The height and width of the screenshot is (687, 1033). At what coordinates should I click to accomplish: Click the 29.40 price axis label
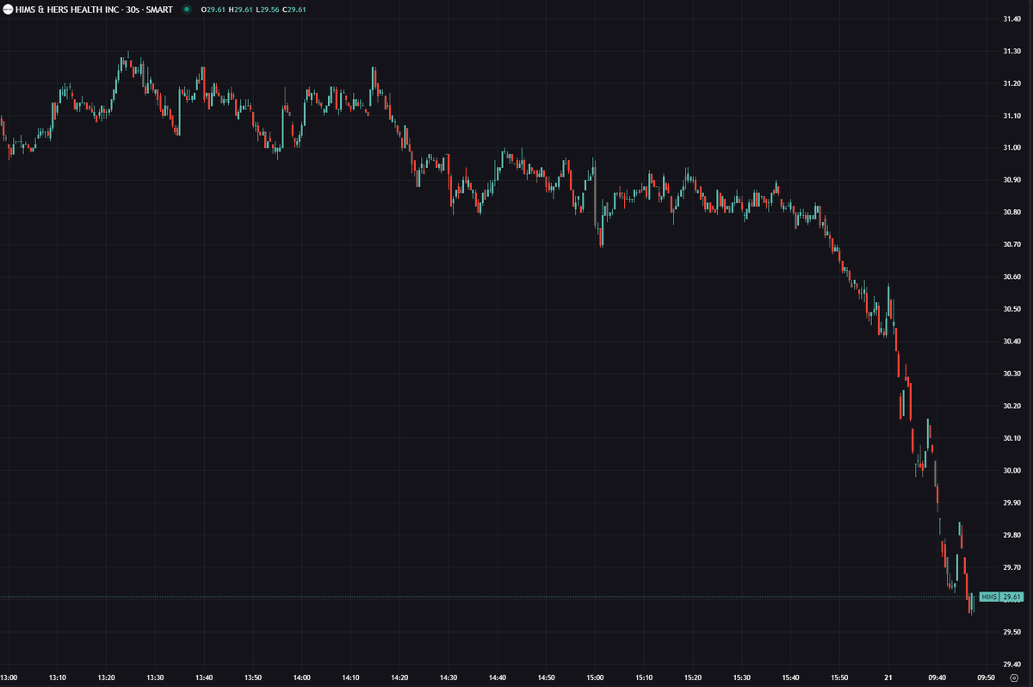coord(1011,665)
